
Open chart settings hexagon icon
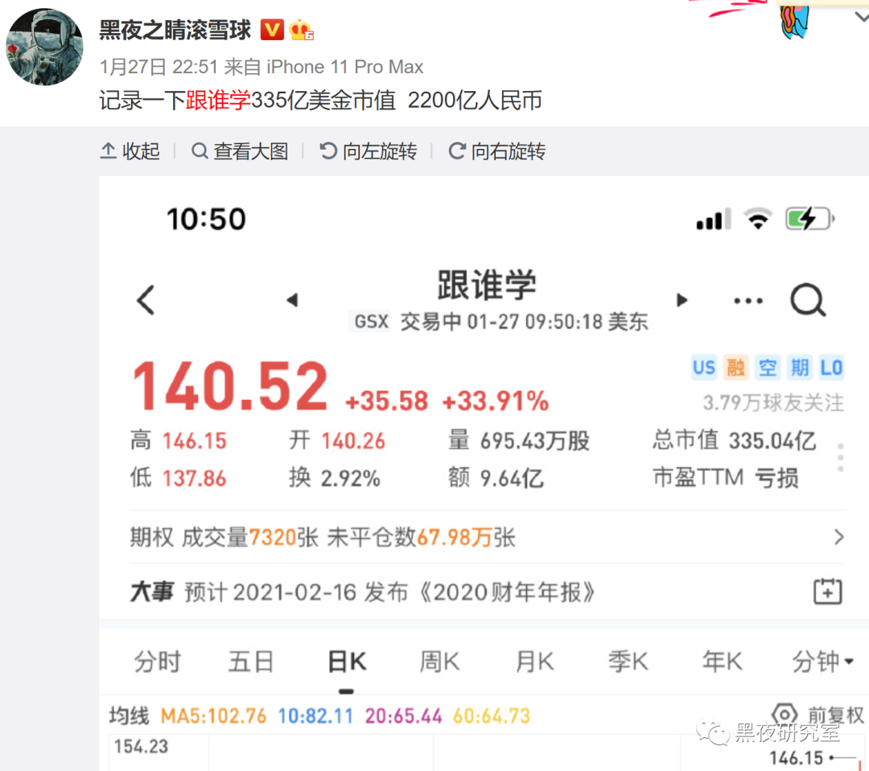click(x=785, y=715)
